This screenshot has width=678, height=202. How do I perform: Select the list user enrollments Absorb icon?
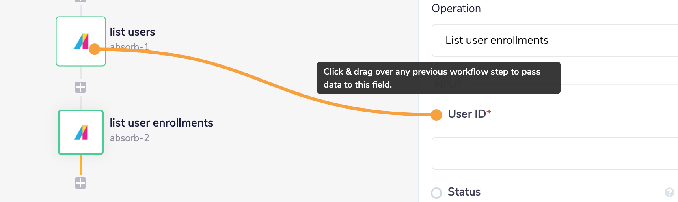click(x=81, y=132)
